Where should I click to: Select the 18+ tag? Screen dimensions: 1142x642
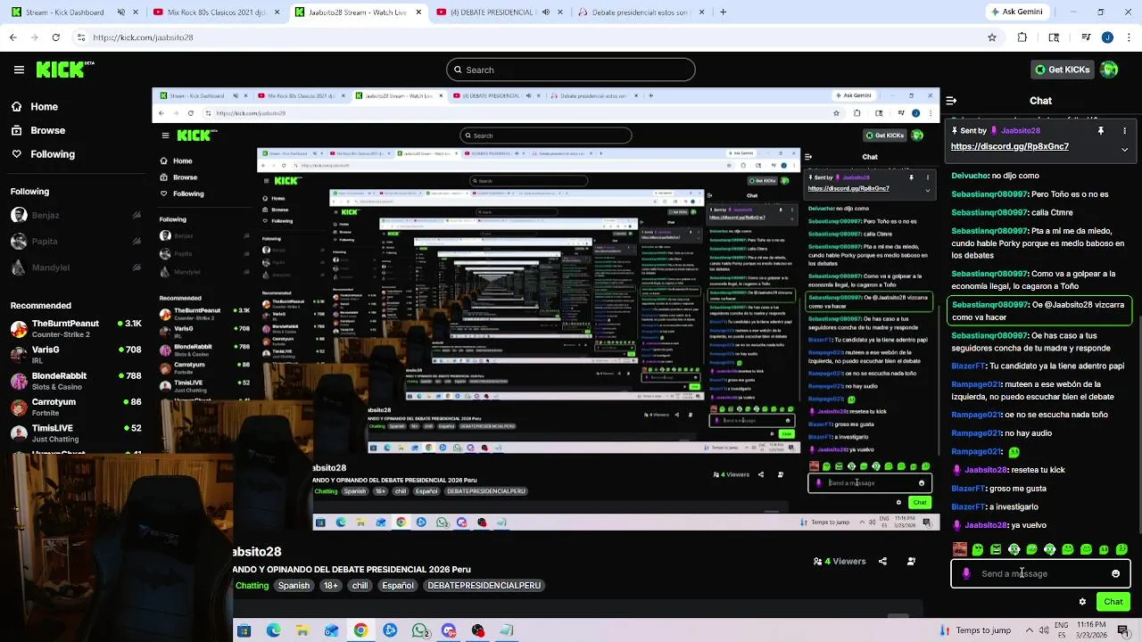pos(331,586)
